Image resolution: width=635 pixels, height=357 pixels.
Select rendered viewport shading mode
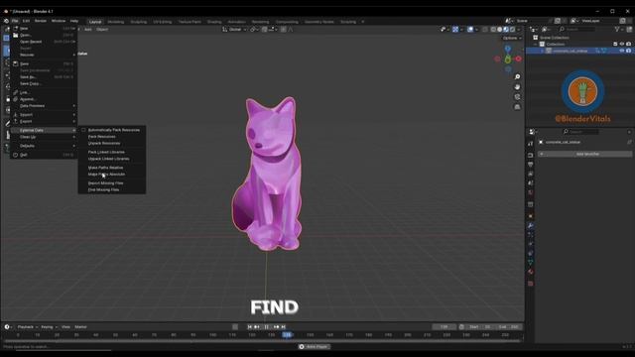513,30
